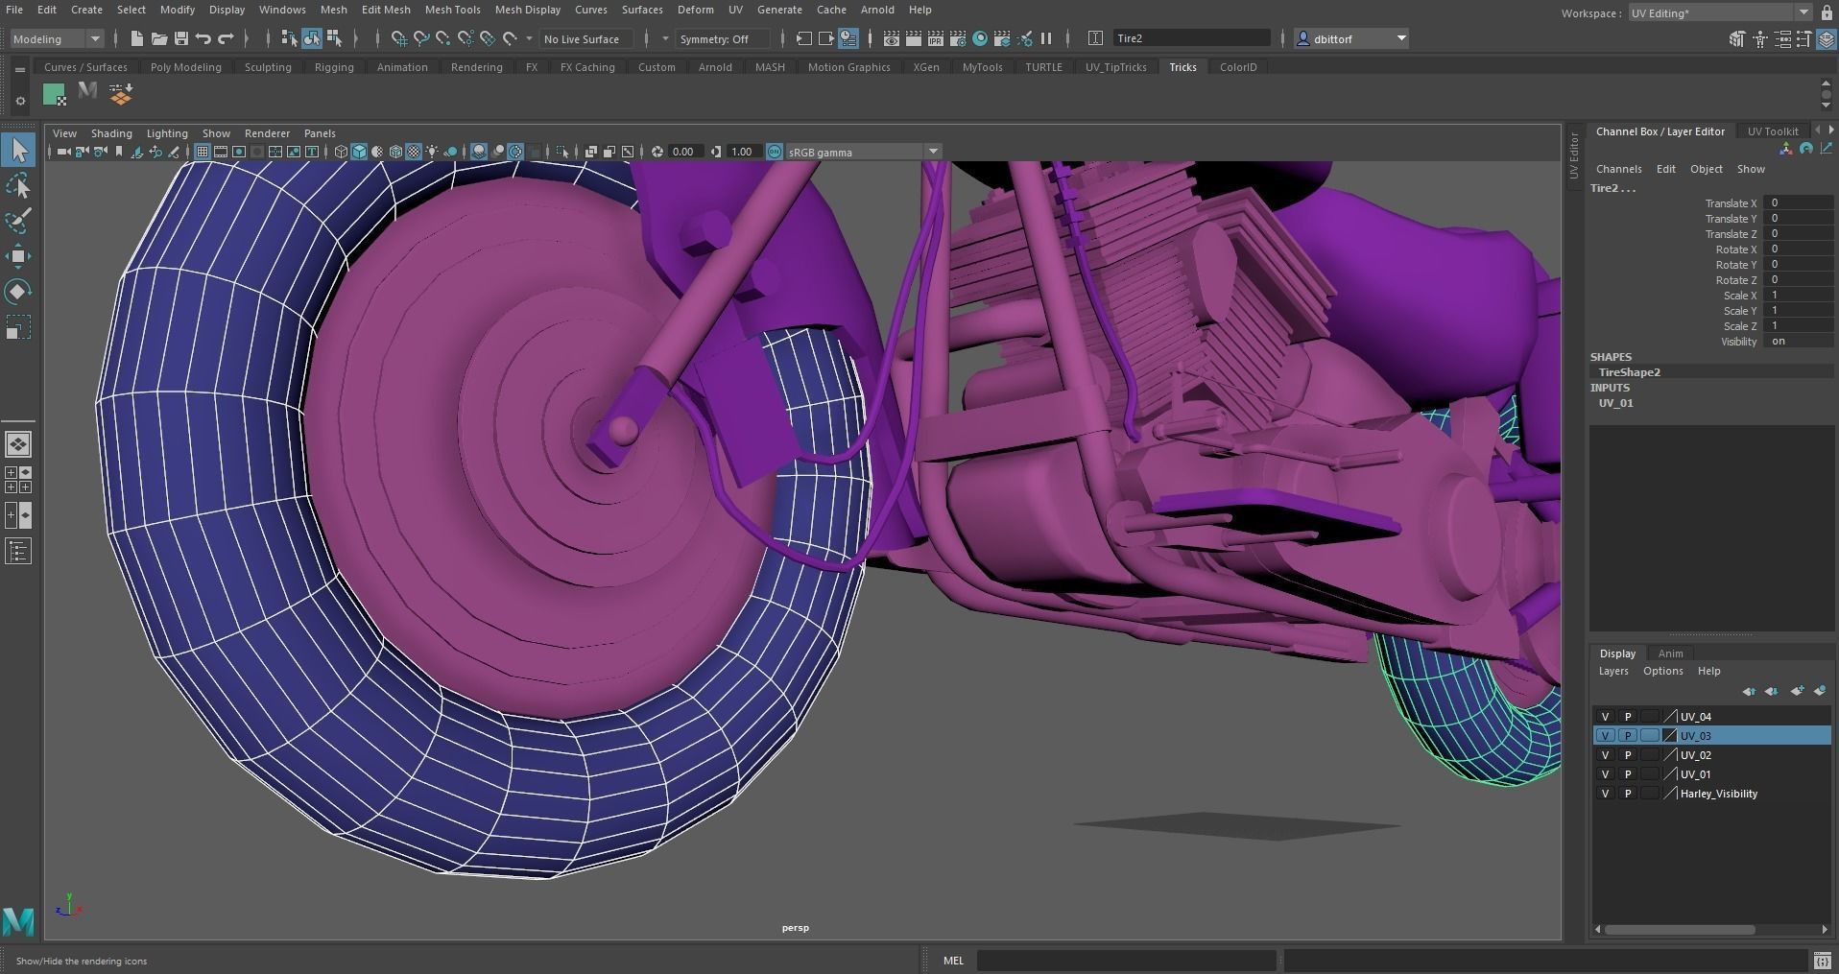Move selected layer down icon
The width and height of the screenshot is (1839, 974).
pyautogui.click(x=1772, y=691)
